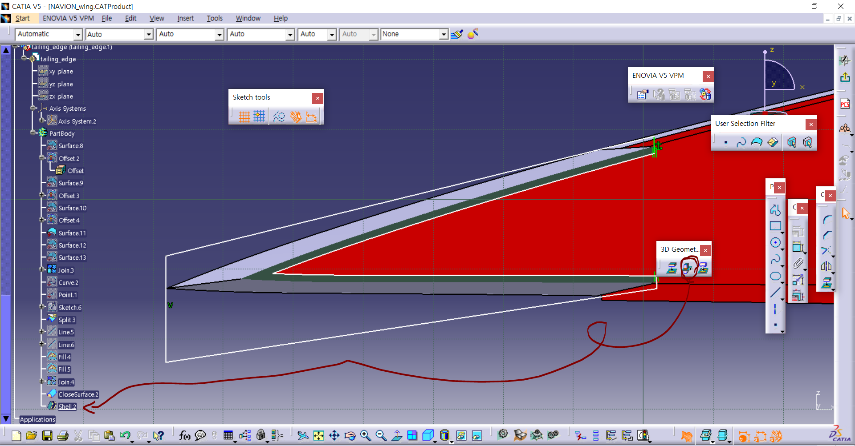Select Surface.11 in the tree
The image size is (855, 446).
(72, 233)
